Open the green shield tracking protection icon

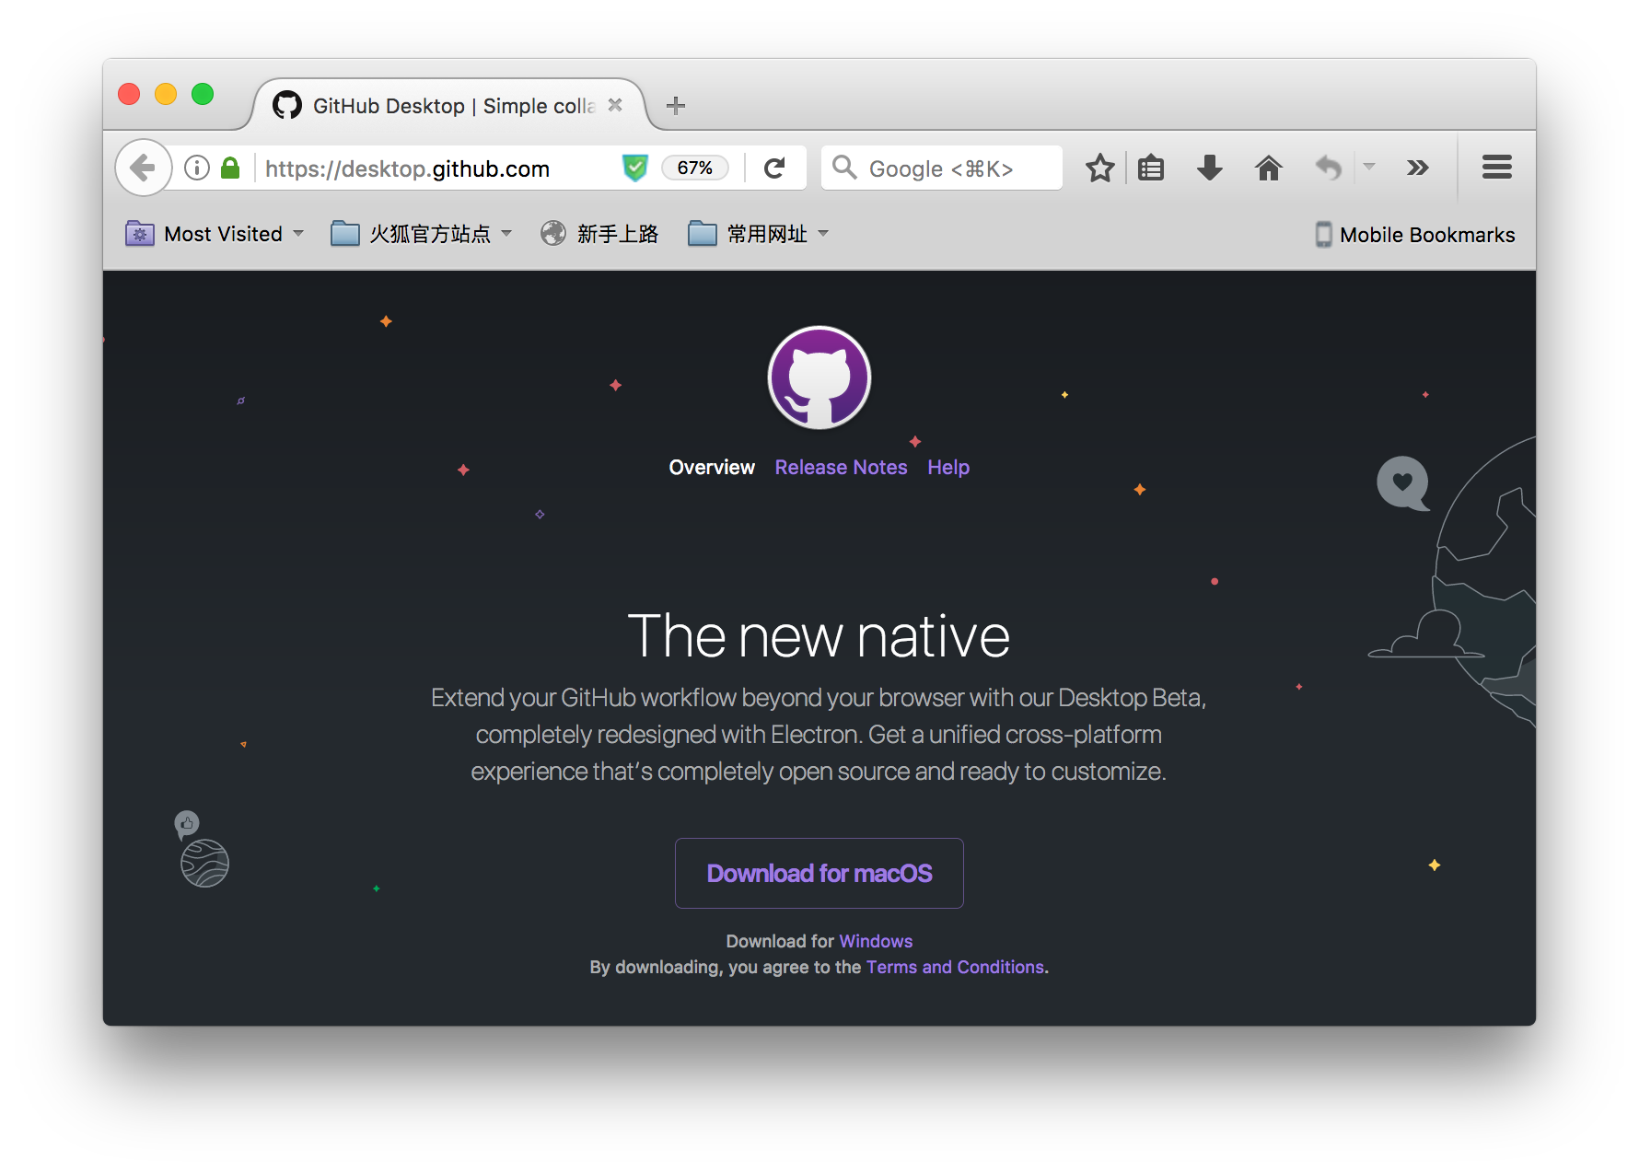tap(634, 168)
